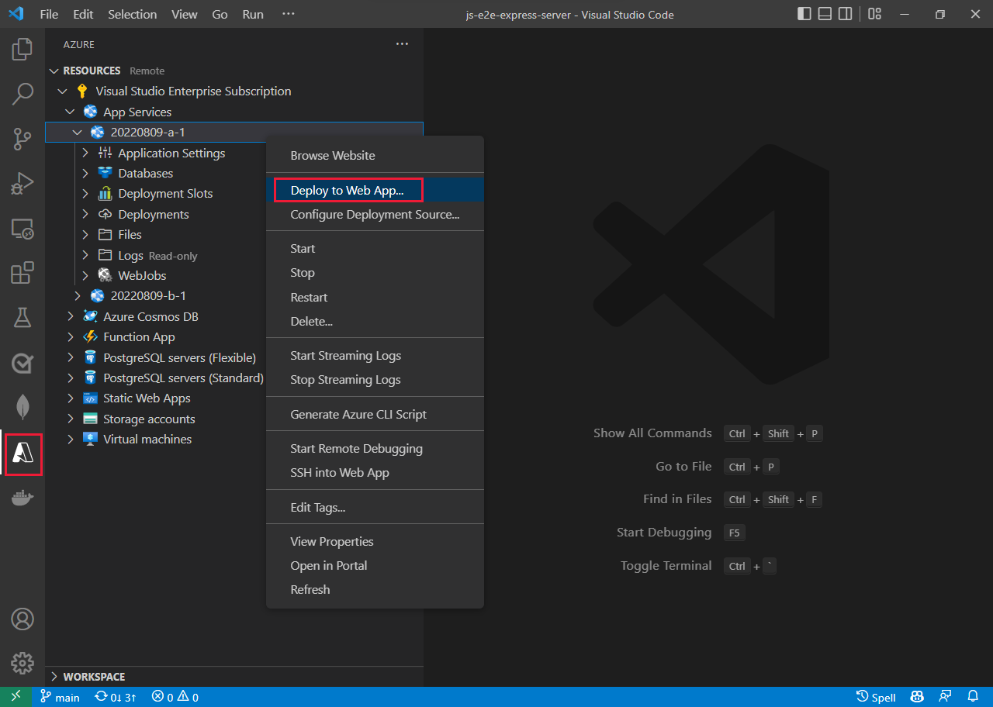Open the View menu

click(184, 14)
